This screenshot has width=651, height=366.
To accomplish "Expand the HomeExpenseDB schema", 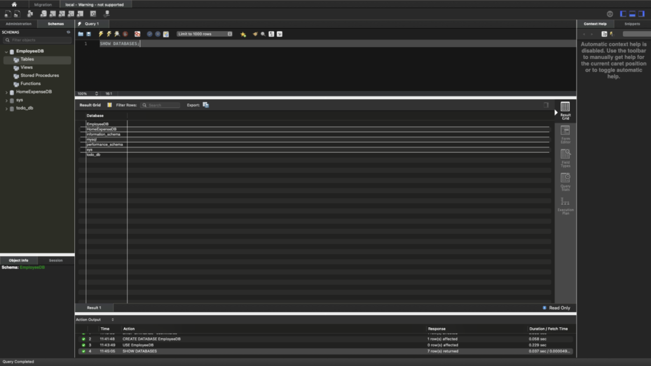I will point(7,92).
